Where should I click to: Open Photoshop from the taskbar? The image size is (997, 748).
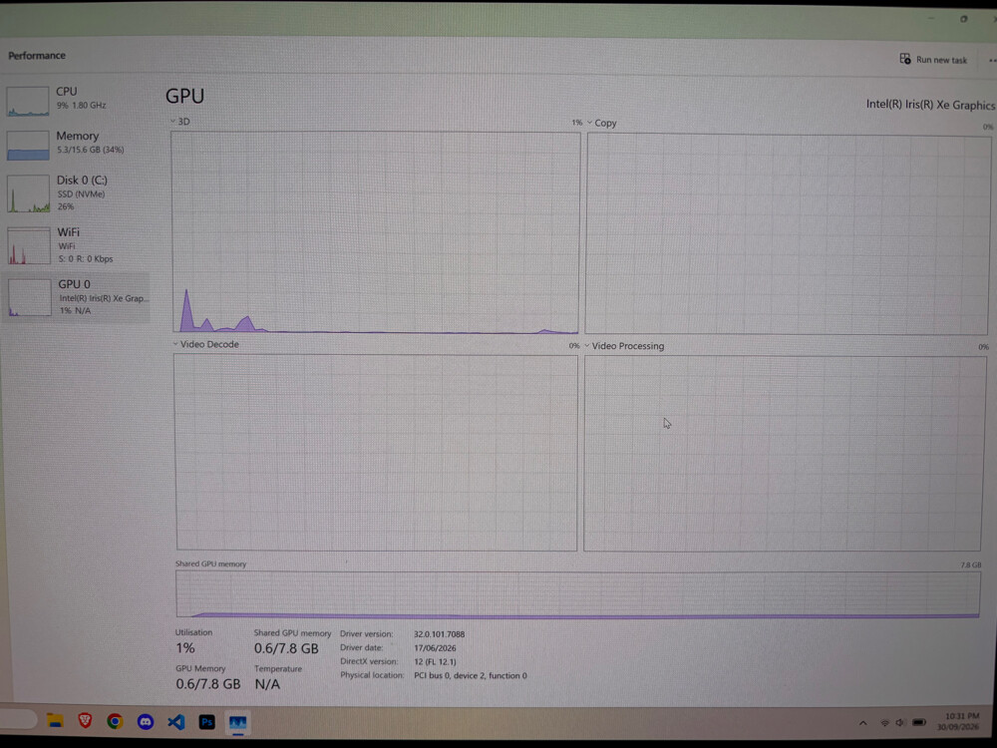click(206, 722)
